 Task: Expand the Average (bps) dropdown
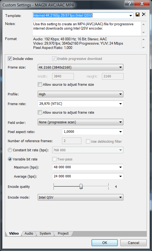(120, 176)
